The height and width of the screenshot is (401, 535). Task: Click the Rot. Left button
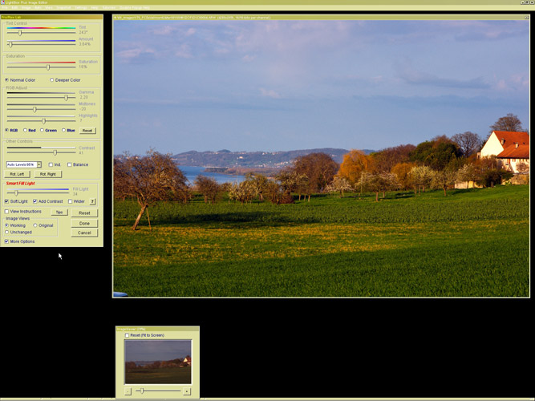click(x=18, y=174)
